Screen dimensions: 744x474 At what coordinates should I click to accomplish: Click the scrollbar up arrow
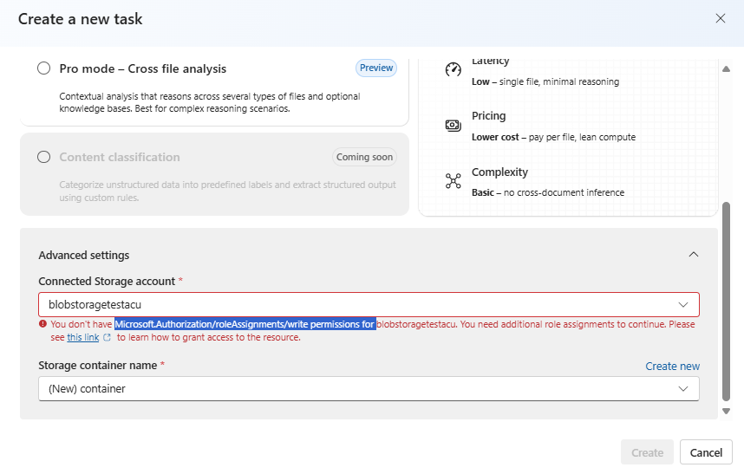tap(726, 69)
